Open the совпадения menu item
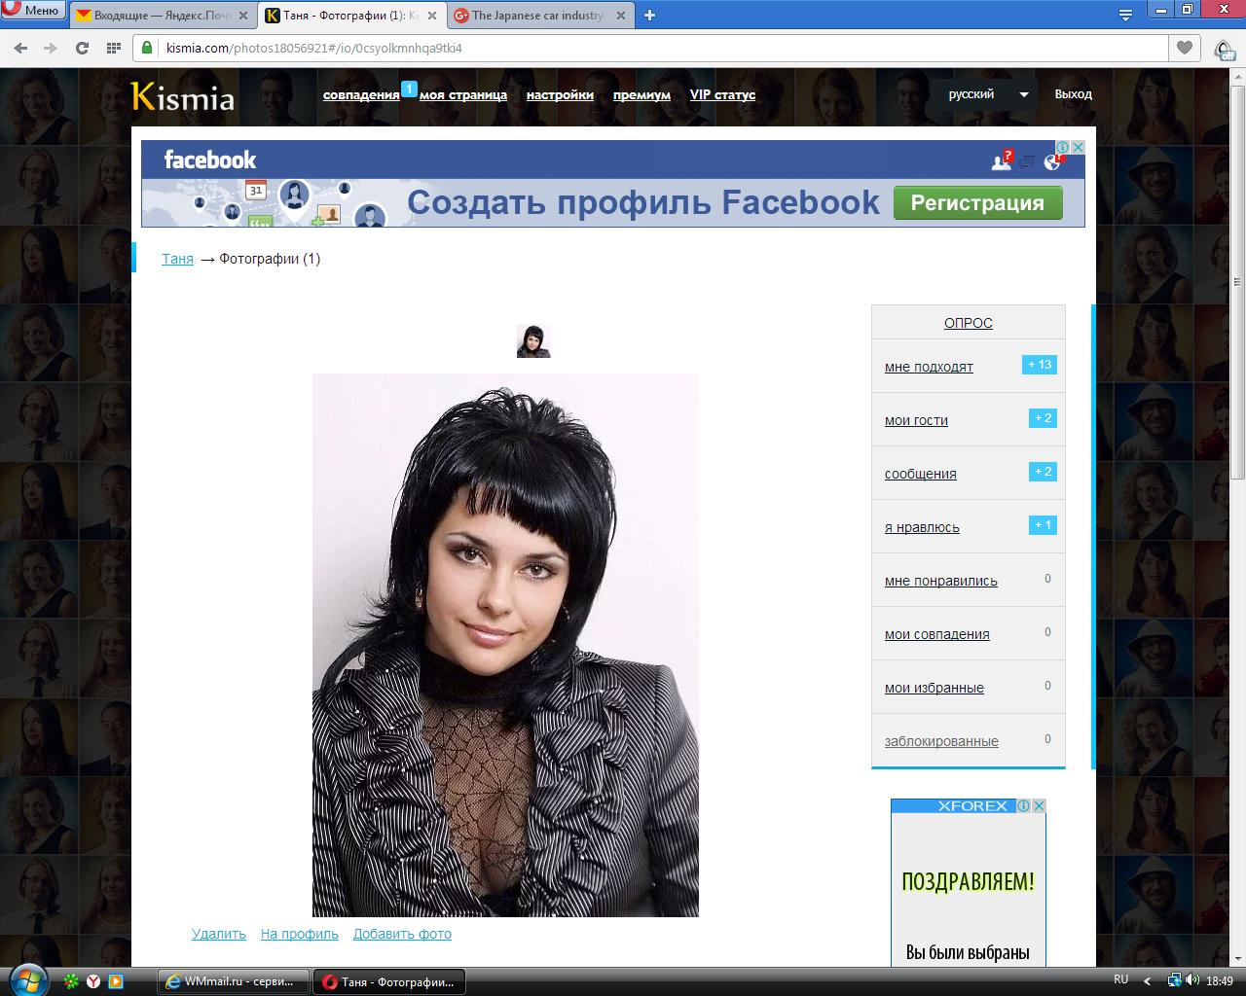The width and height of the screenshot is (1246, 996). click(361, 95)
